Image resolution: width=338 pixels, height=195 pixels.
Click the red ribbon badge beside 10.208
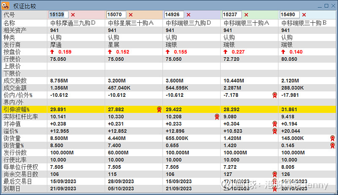217,117
